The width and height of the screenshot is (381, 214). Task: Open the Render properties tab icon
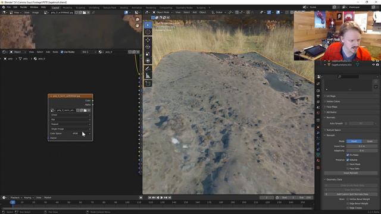click(318, 90)
